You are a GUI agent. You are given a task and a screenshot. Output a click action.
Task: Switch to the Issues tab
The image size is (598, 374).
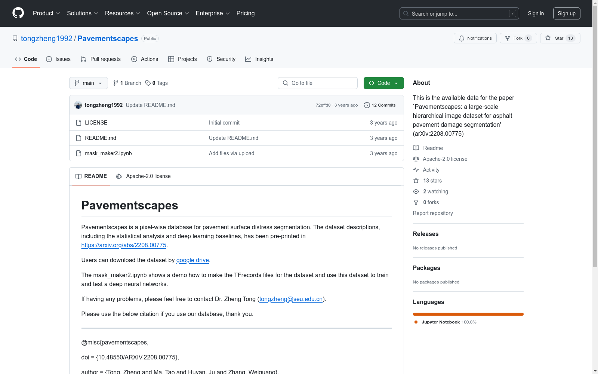[58, 59]
